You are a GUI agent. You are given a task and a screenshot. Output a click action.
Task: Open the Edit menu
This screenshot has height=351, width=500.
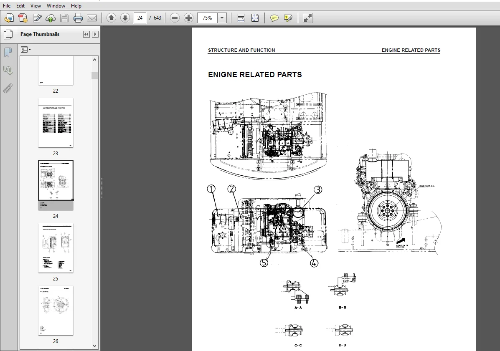point(20,6)
